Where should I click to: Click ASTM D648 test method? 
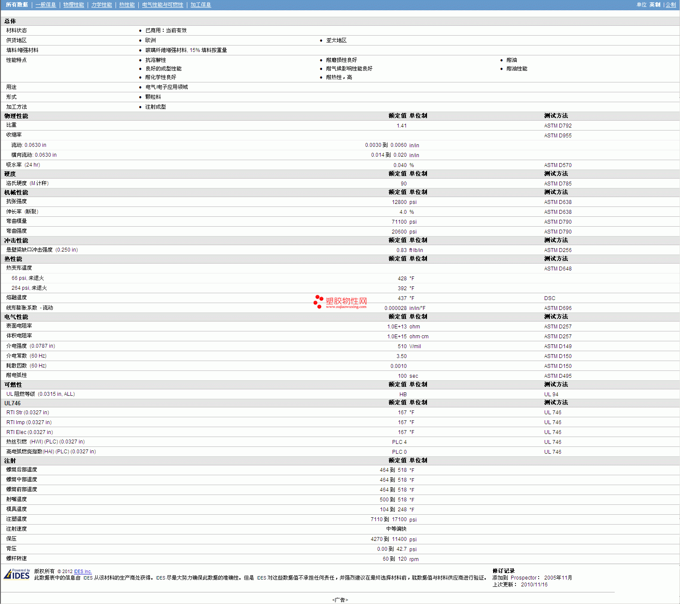[558, 269]
